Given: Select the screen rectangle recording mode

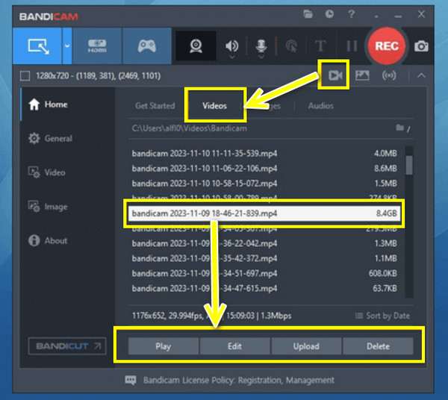Looking at the screenshot, I should coord(37,46).
